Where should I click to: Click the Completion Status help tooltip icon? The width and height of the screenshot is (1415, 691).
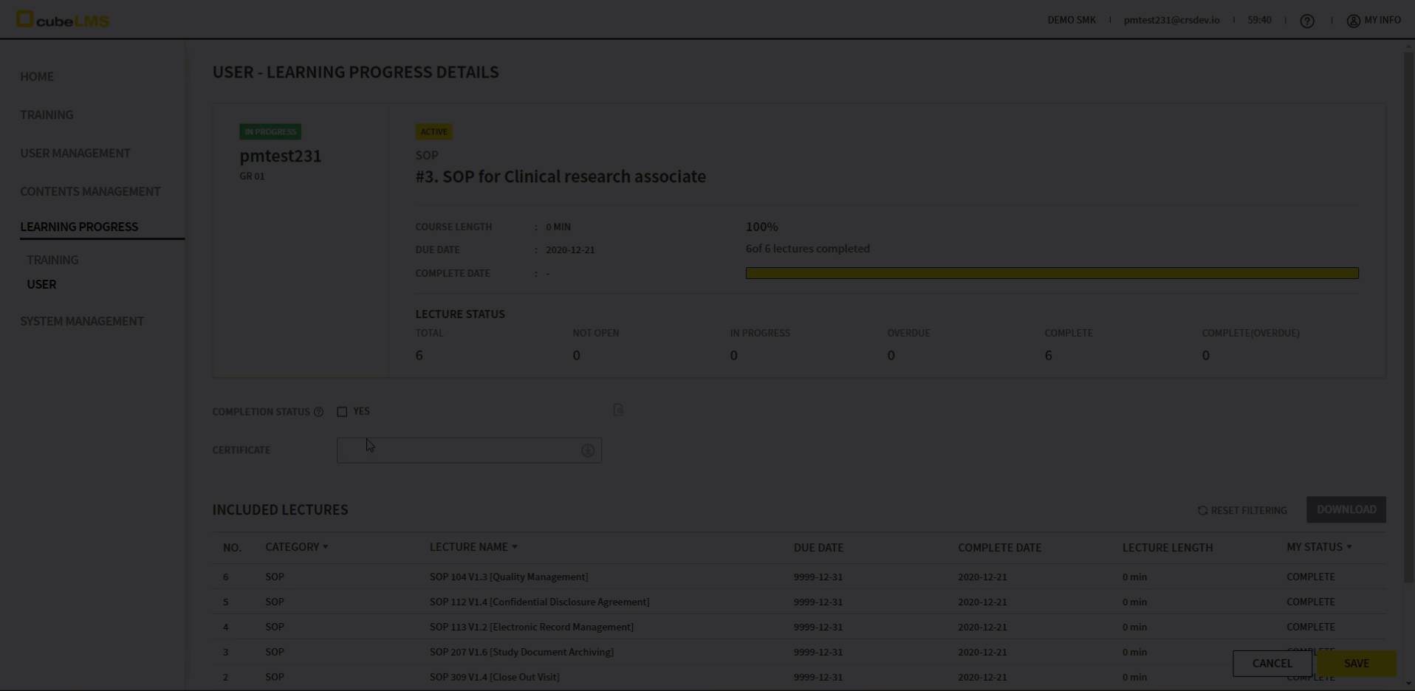(318, 412)
